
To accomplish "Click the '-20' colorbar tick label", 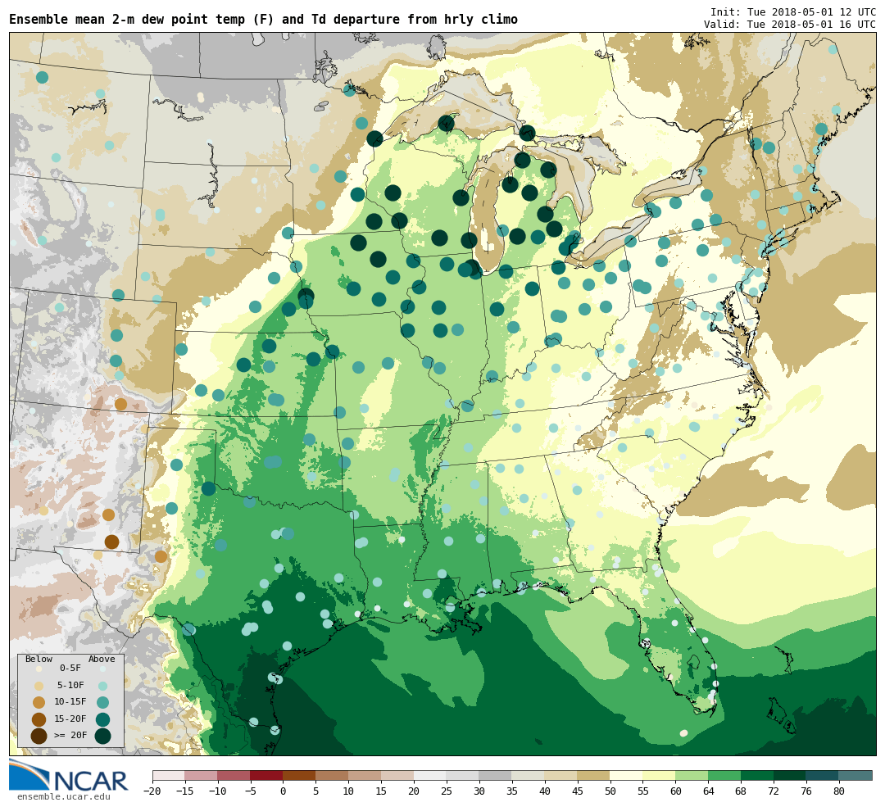I will (x=152, y=791).
